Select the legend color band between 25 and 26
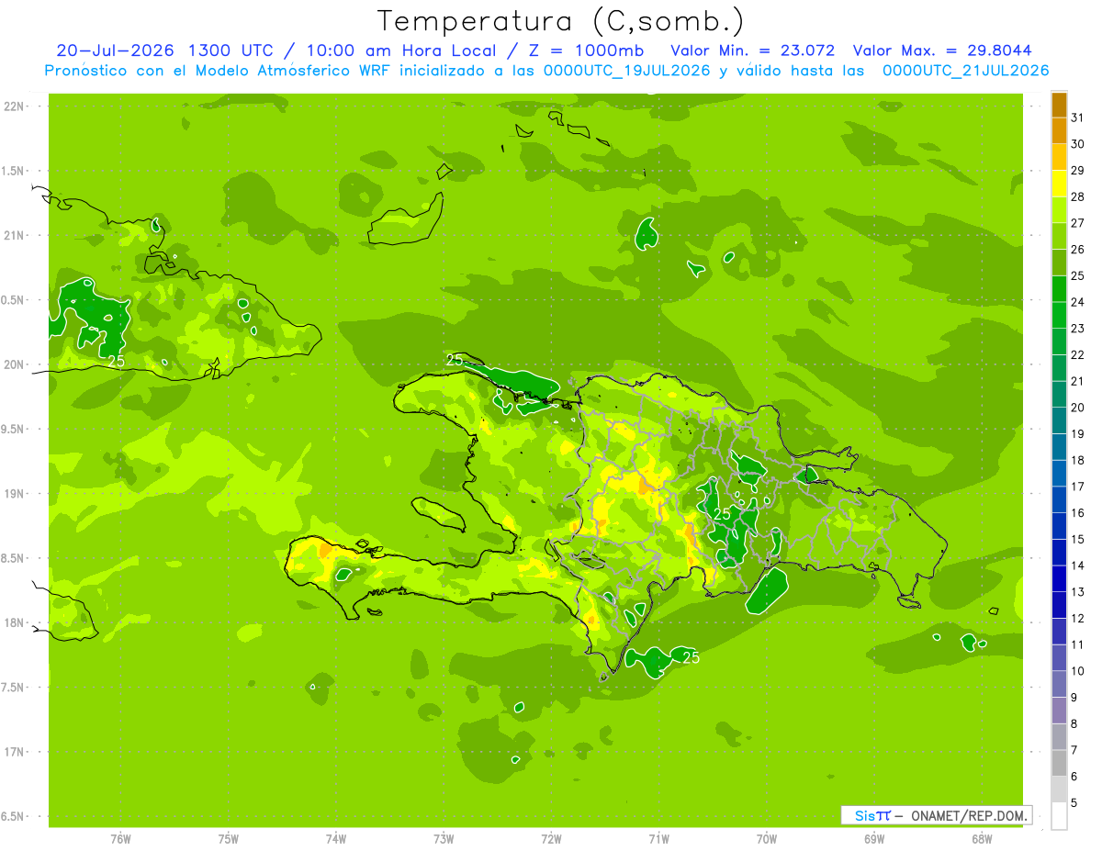Image resolution: width=1102 pixels, height=851 pixels. pos(1059,263)
